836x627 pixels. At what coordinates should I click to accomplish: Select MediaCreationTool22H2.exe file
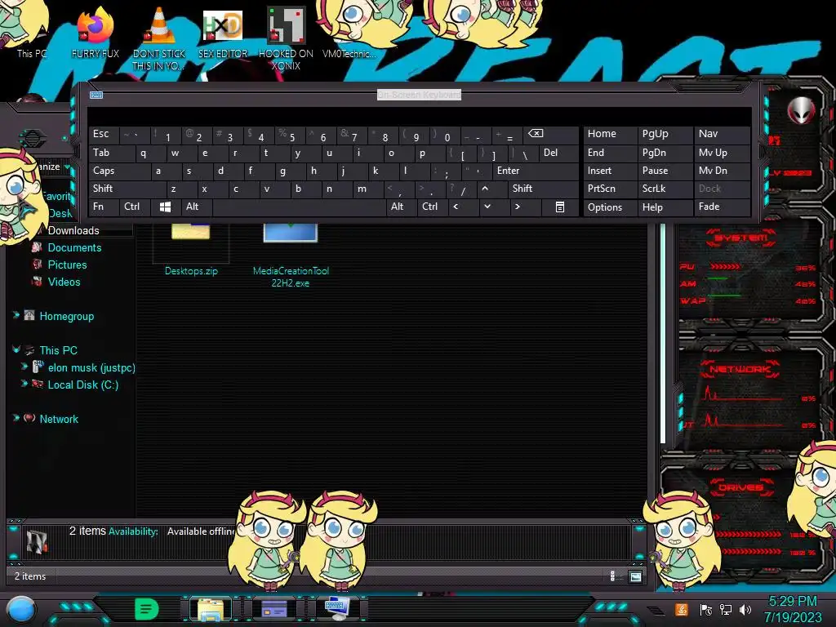[x=291, y=256]
